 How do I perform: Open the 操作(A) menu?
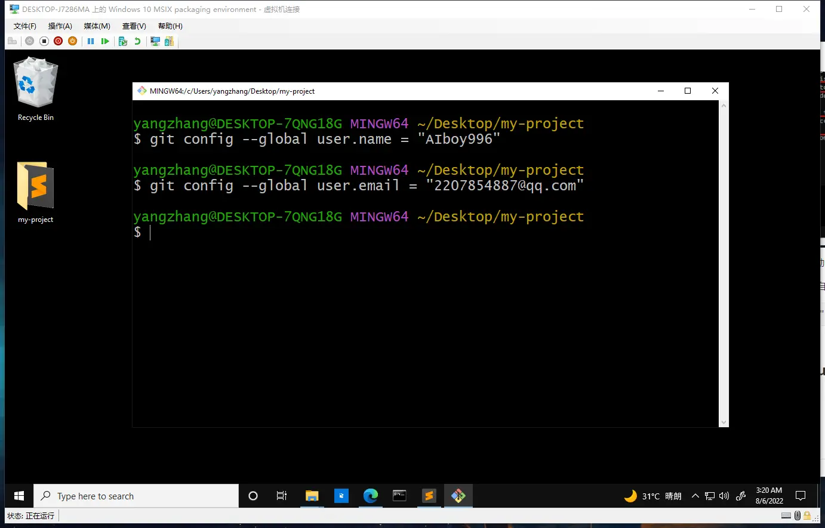pyautogui.click(x=60, y=26)
